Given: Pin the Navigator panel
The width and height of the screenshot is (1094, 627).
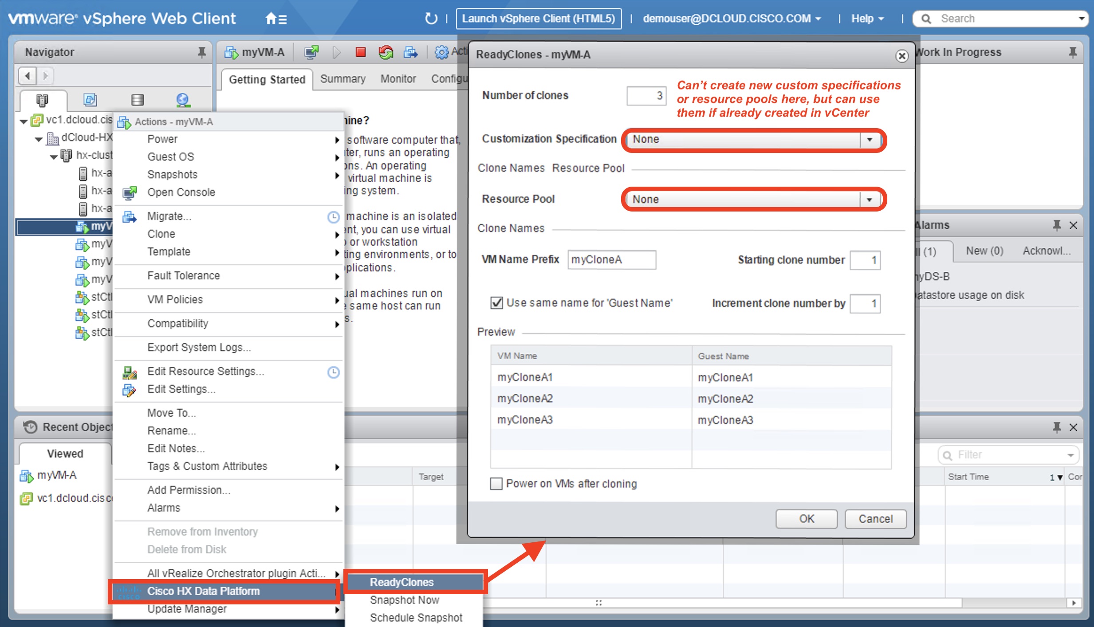Looking at the screenshot, I should click(201, 52).
